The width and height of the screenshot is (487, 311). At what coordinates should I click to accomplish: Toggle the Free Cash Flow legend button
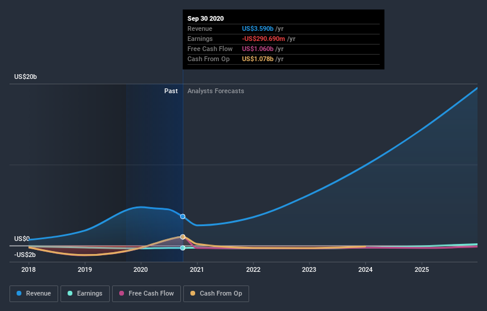[147, 294]
